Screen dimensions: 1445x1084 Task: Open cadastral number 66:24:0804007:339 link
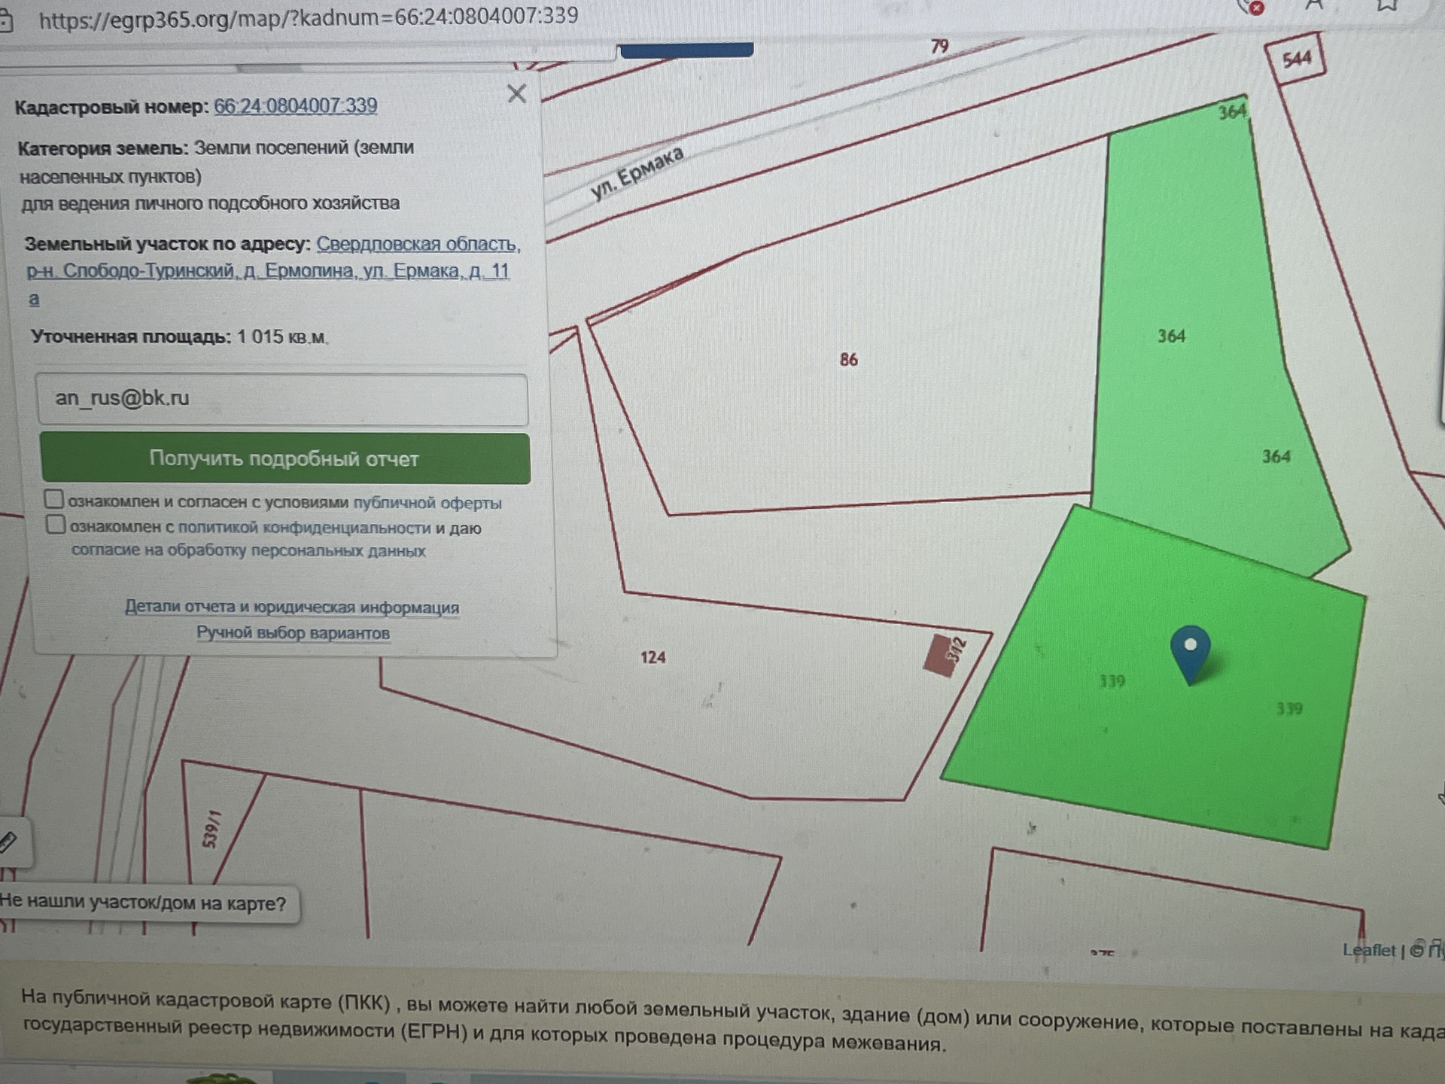coord(296,106)
